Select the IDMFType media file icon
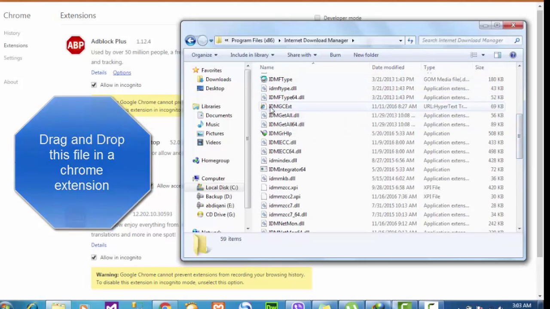 pos(264,79)
